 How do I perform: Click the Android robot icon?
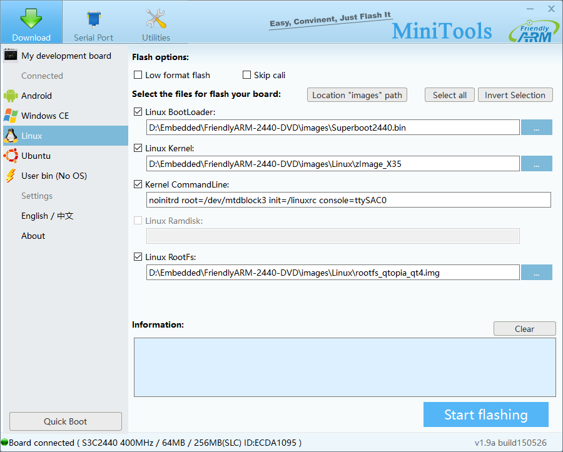tap(11, 96)
